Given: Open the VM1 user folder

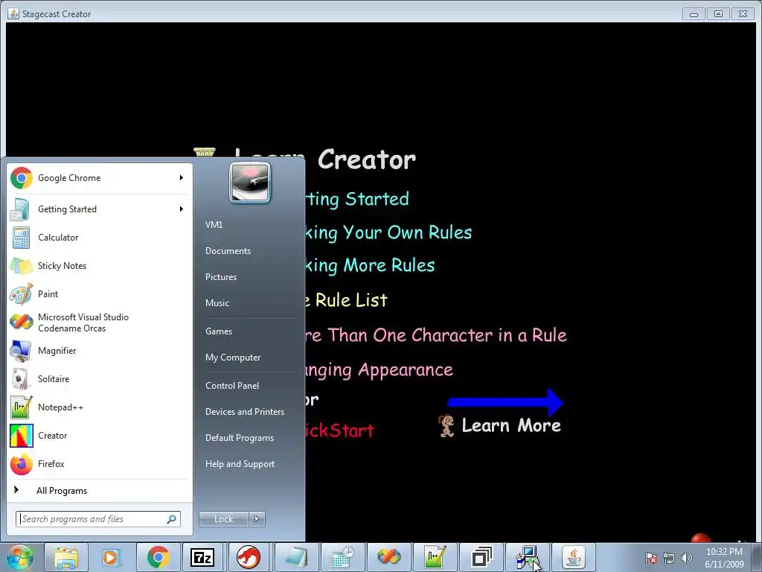Looking at the screenshot, I should coord(214,225).
